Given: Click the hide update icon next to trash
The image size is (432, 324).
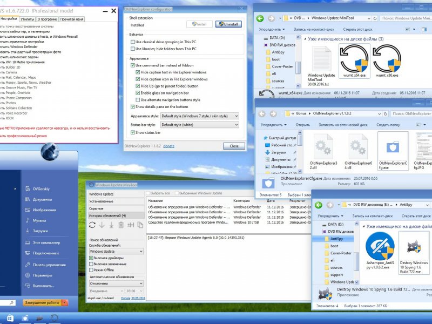Looking at the screenshot, I should 131,225.
